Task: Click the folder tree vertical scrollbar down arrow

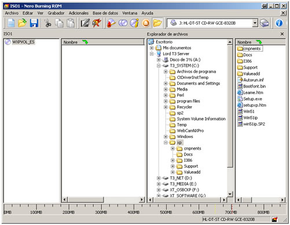Action: pos(230,194)
